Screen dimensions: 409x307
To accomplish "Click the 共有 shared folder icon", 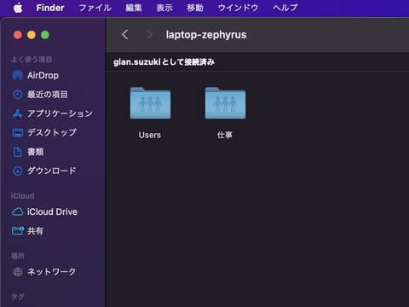I will point(18,230).
